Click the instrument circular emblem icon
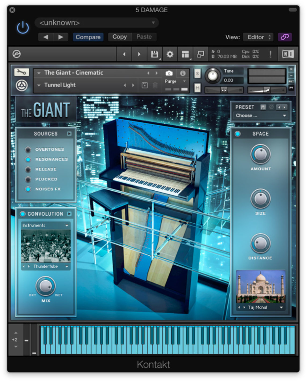The height and width of the screenshot is (381, 306). click(x=21, y=86)
